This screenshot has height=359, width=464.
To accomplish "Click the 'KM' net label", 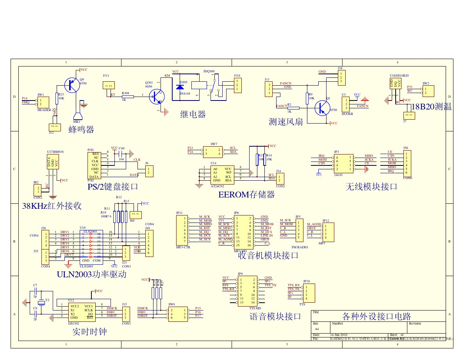I will point(168,75).
